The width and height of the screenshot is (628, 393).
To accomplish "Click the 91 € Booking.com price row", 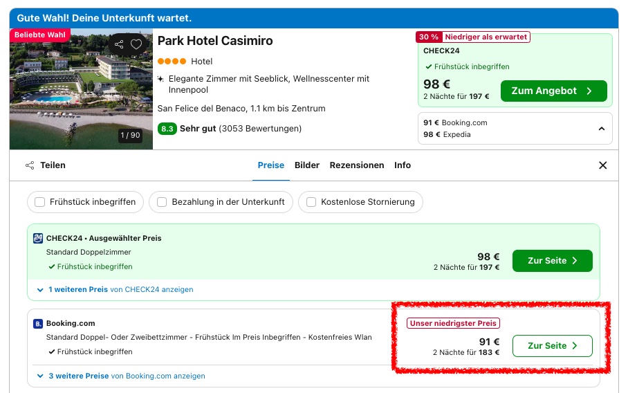I will [455, 122].
